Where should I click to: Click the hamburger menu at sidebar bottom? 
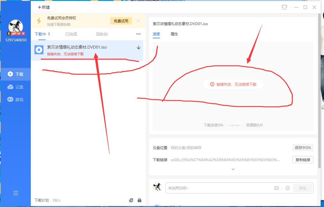pos(15,193)
